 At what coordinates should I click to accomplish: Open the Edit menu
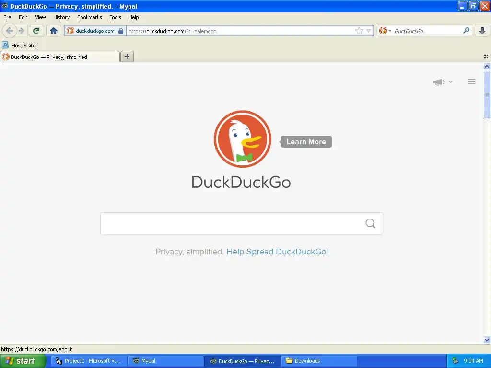[x=23, y=17]
